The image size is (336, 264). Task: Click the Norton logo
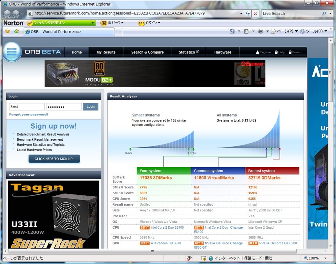pyautogui.click(x=13, y=23)
